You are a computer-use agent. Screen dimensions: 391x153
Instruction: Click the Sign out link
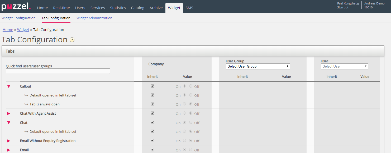tap(342, 8)
